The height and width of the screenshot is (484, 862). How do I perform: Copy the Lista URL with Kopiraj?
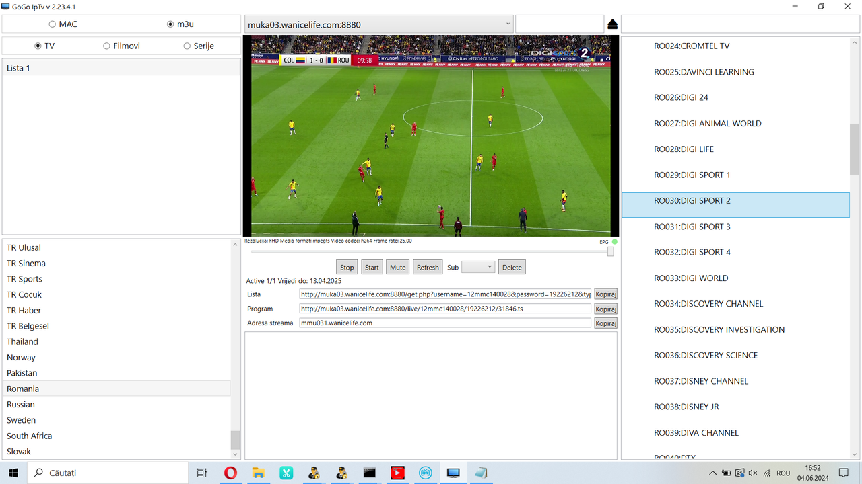pyautogui.click(x=605, y=294)
